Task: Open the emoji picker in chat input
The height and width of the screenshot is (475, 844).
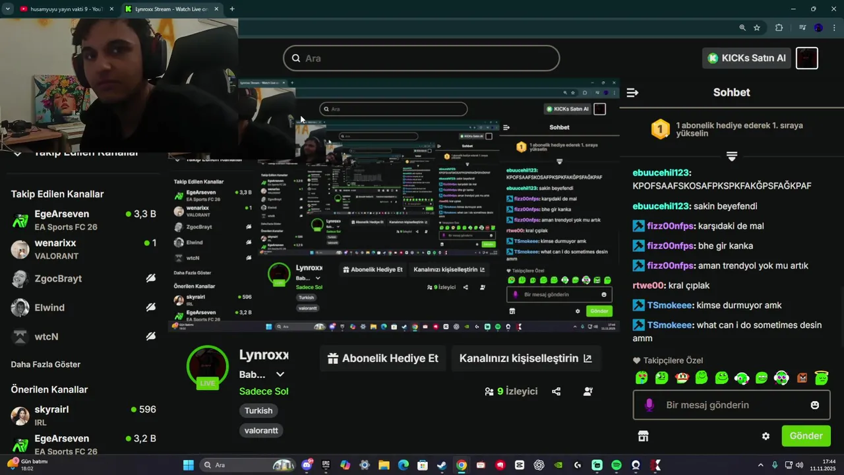Action: 815,405
